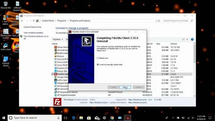The width and height of the screenshot is (215, 121).
Task: Open the Windows Start menu
Action: click(4, 118)
